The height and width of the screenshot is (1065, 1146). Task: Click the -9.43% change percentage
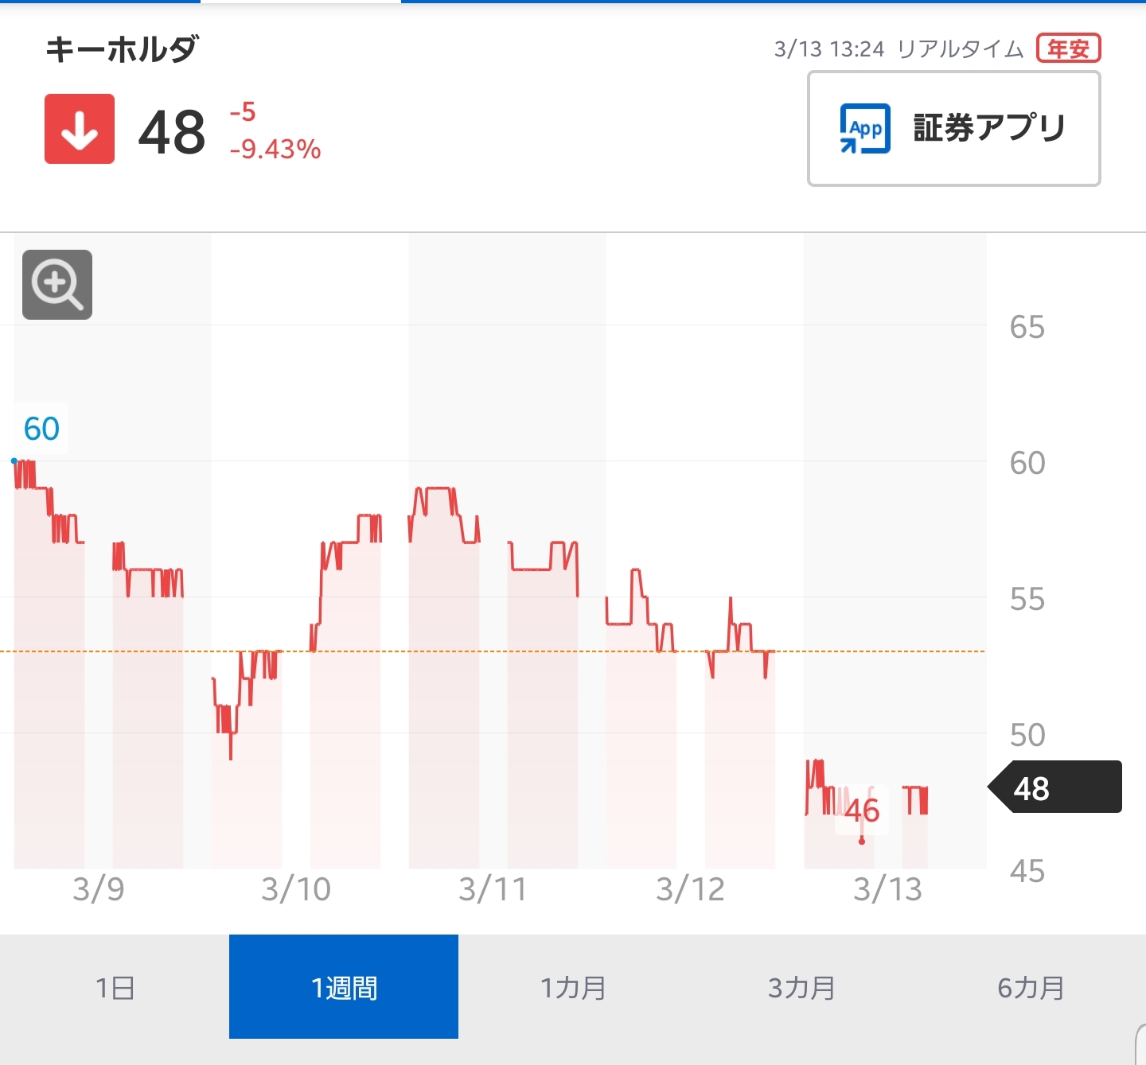275,149
